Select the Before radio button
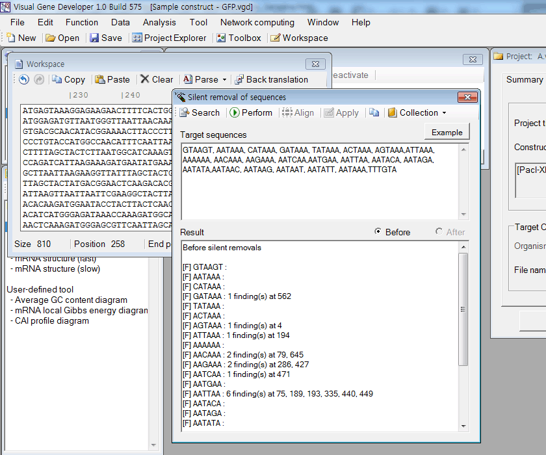 (379, 232)
